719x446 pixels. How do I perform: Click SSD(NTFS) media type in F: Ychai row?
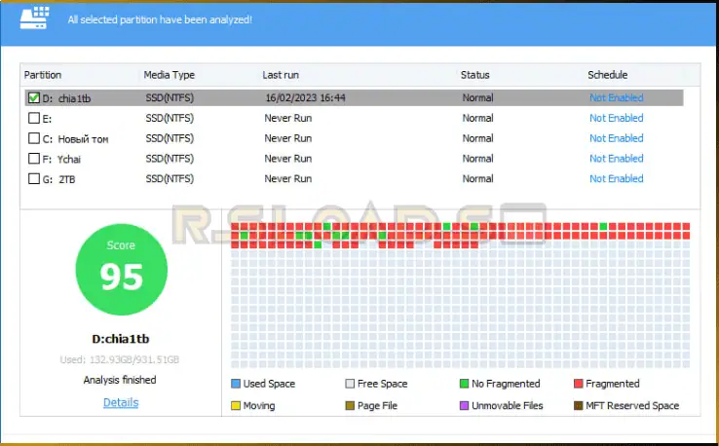pyautogui.click(x=170, y=158)
